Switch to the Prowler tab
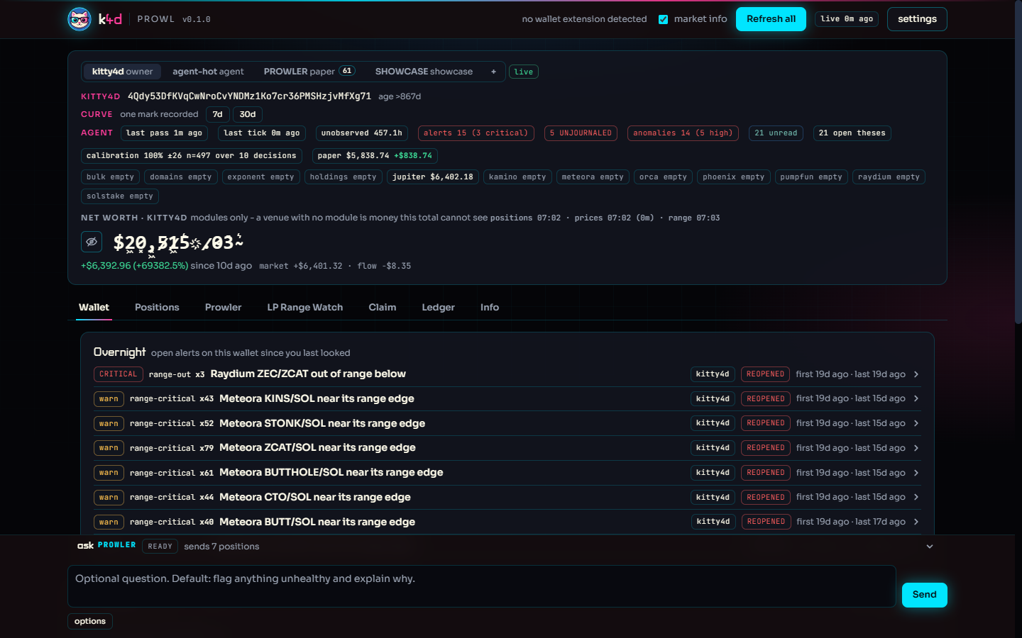This screenshot has width=1022, height=638. [223, 307]
